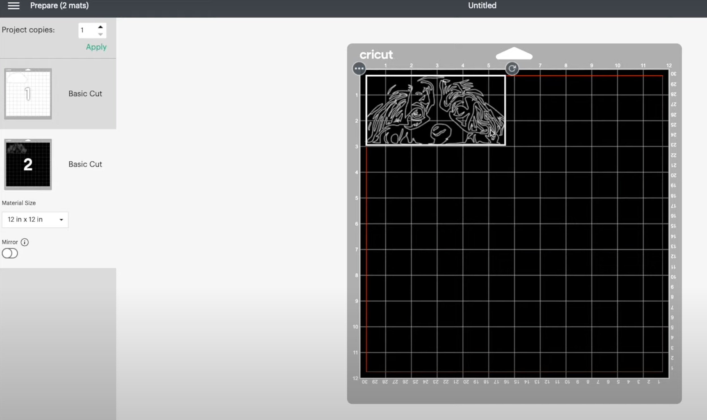
Task: Click the mat 2 dark thumbnail
Action: point(28,163)
